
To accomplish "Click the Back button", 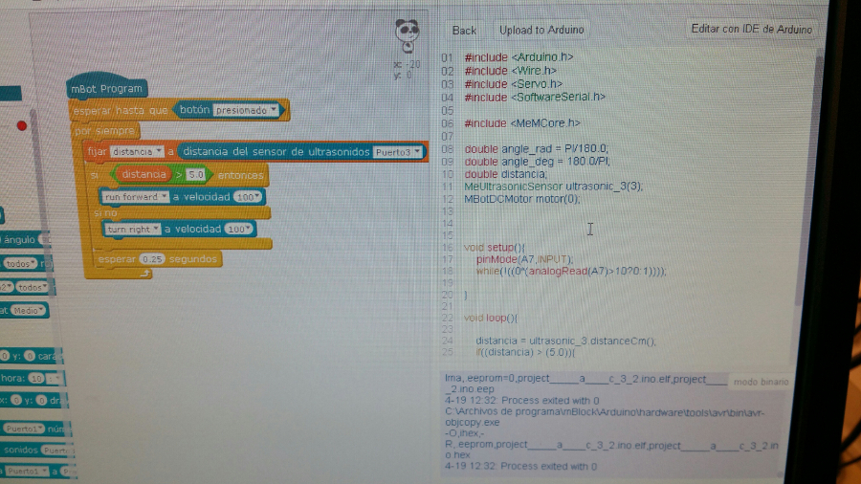I will coord(463,31).
